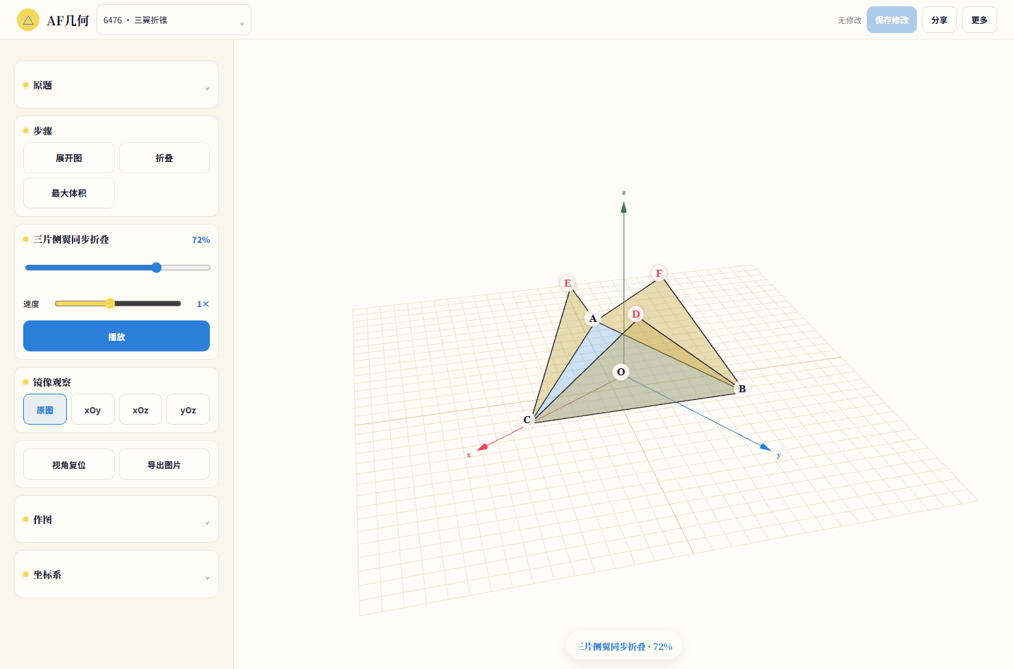Select the 展开图 step
The image size is (1014, 669).
(x=69, y=158)
